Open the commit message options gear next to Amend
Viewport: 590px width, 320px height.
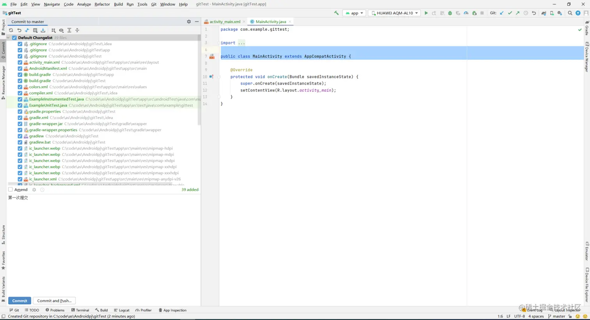34,190
